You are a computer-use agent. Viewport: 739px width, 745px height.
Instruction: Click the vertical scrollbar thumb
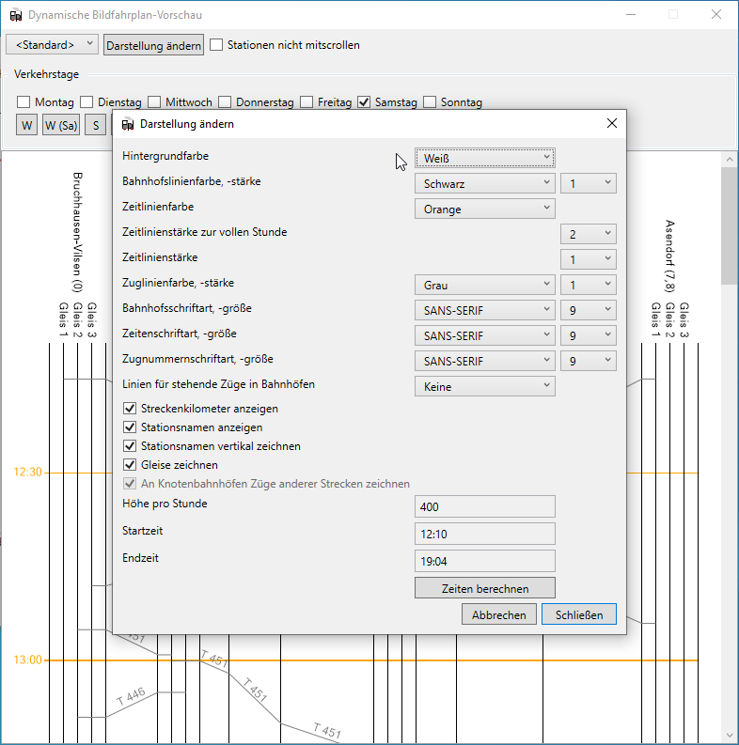coord(730,225)
